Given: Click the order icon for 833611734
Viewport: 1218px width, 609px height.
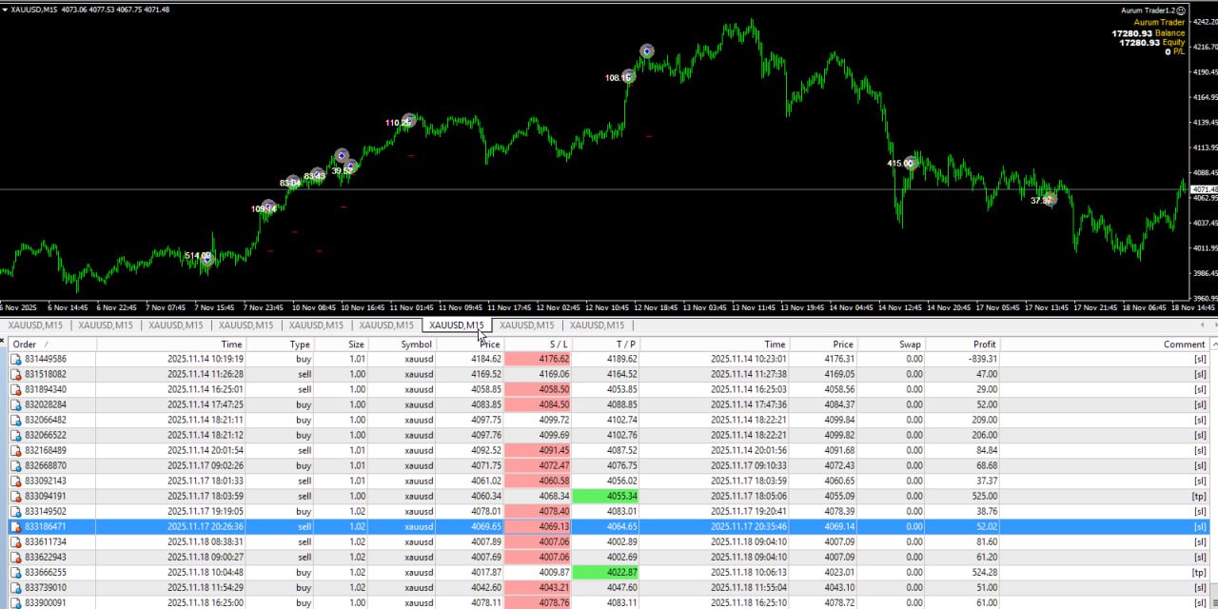Looking at the screenshot, I should click(15, 542).
